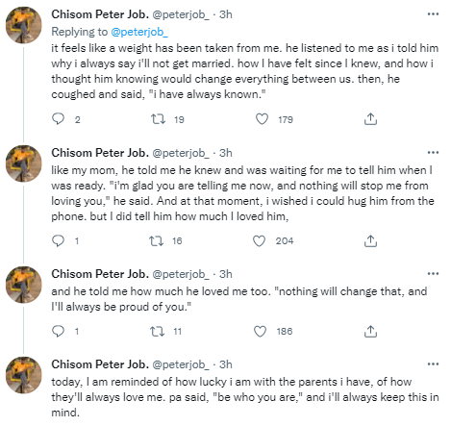This screenshot has width=451, height=426.
Task: Retweet the tweet with 19 retweets
Action: [x=158, y=119]
